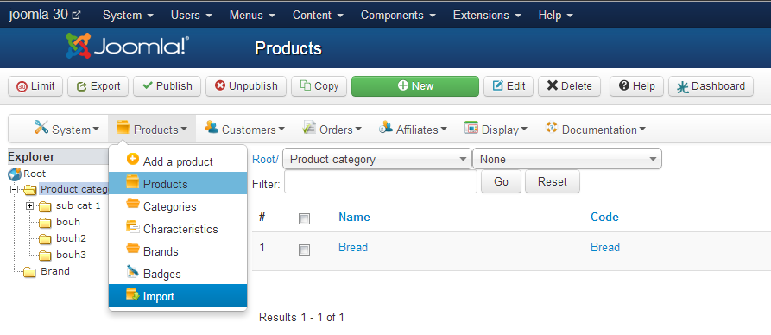Image resolution: width=771 pixels, height=335 pixels.
Task: Tick the checkbox for the Bread row
Action: coord(305,250)
